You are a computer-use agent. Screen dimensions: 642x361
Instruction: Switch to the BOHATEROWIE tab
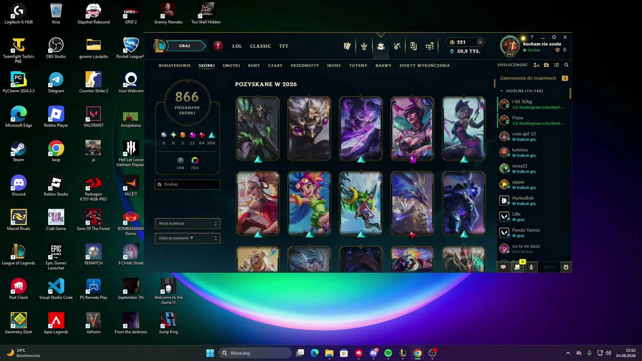(175, 66)
